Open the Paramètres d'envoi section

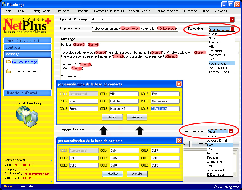pos(28,40)
